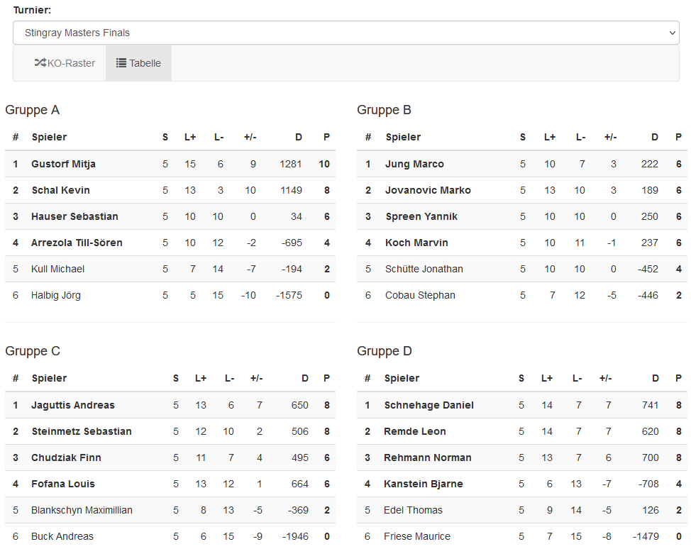
Task: Click on Halbig Jörg entry
Action: point(55,295)
